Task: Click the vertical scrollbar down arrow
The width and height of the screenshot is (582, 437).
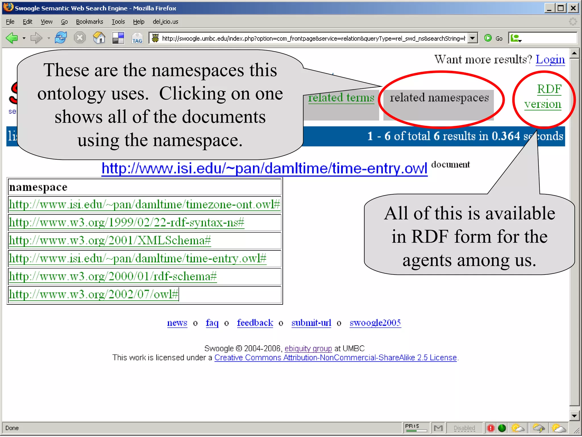Action: pyautogui.click(x=574, y=416)
